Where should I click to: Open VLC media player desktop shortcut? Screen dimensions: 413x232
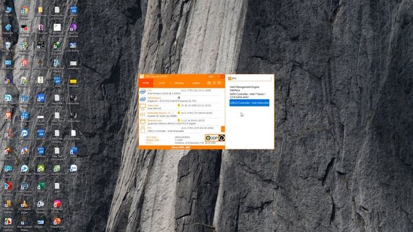click(x=25, y=206)
